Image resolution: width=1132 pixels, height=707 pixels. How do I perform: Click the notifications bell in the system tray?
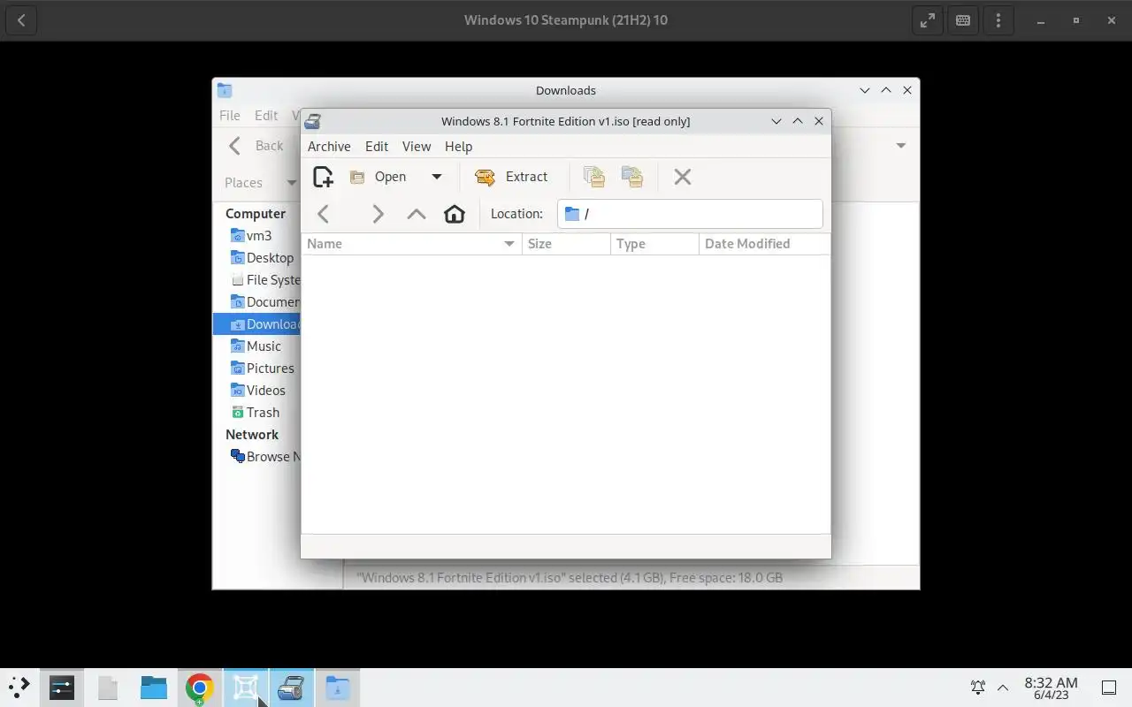(978, 687)
